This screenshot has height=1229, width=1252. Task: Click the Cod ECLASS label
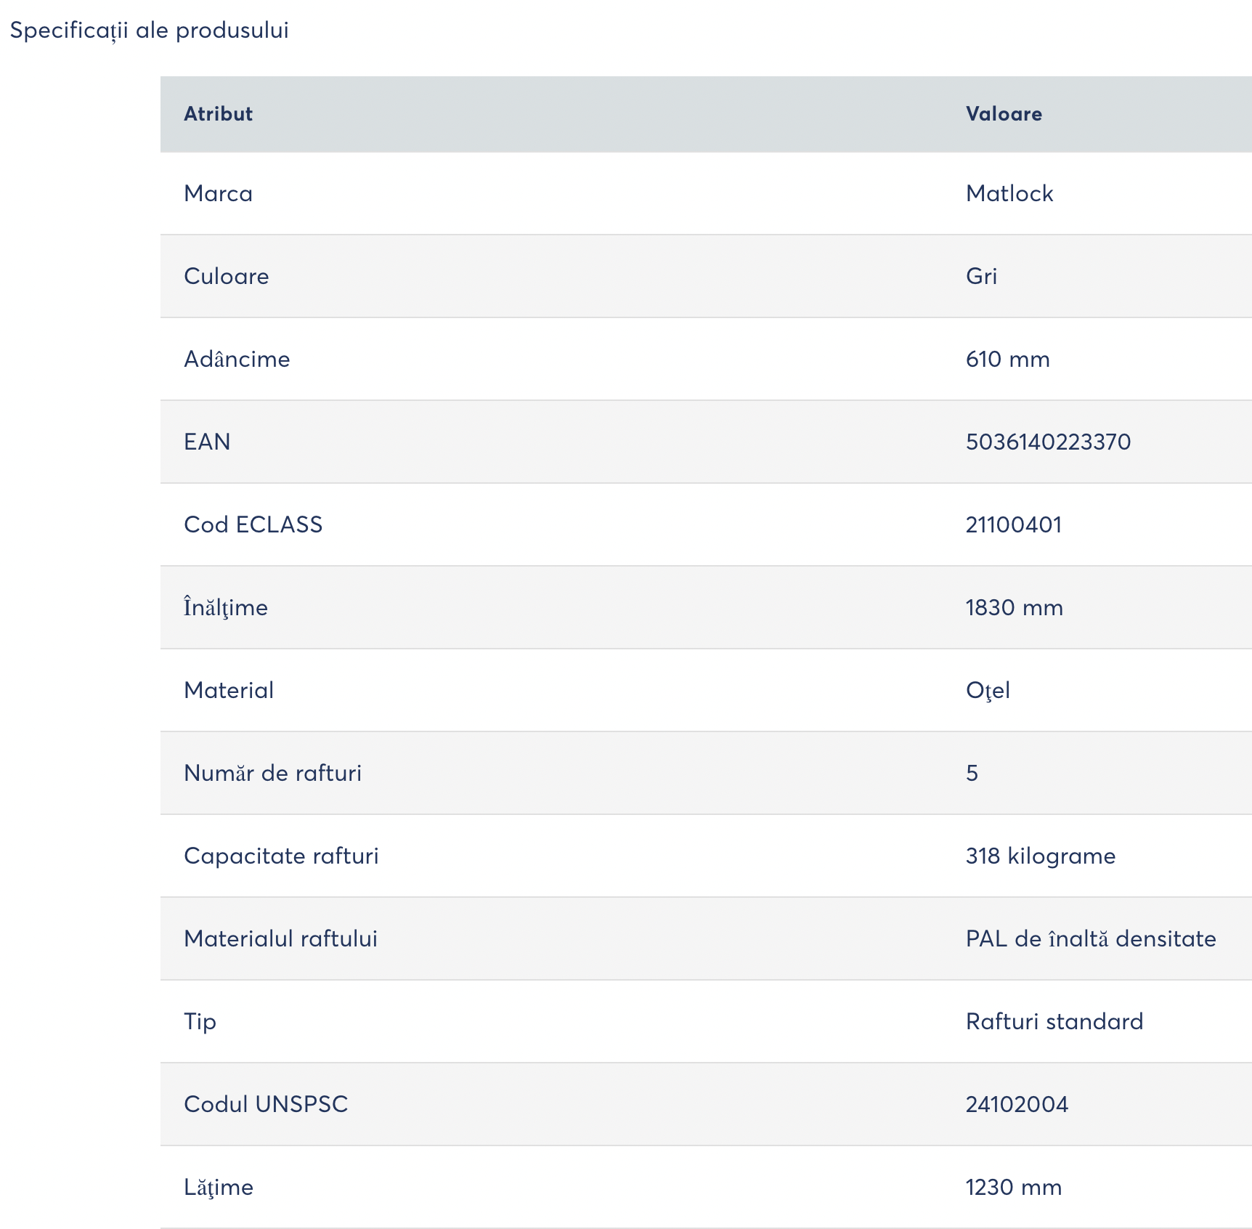(253, 524)
